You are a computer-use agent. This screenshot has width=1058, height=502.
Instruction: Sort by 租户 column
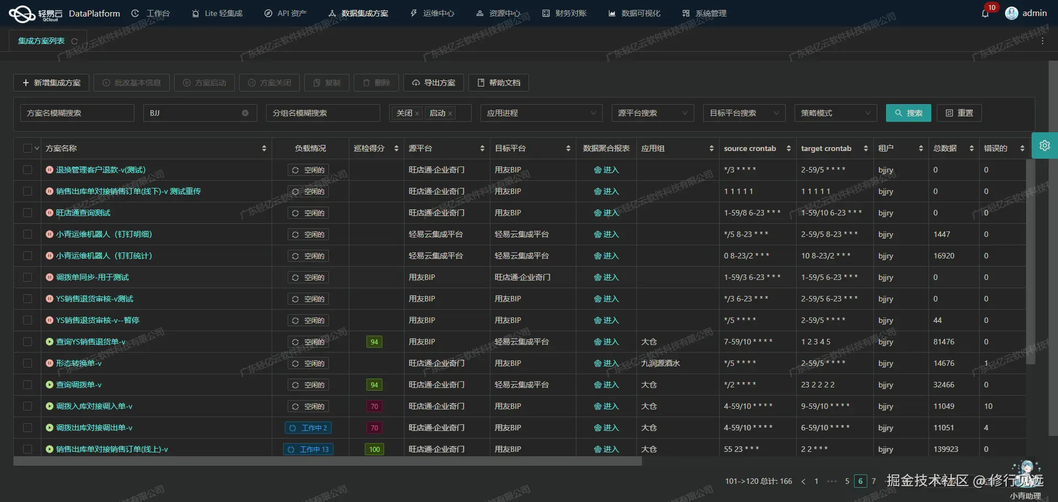coord(921,148)
